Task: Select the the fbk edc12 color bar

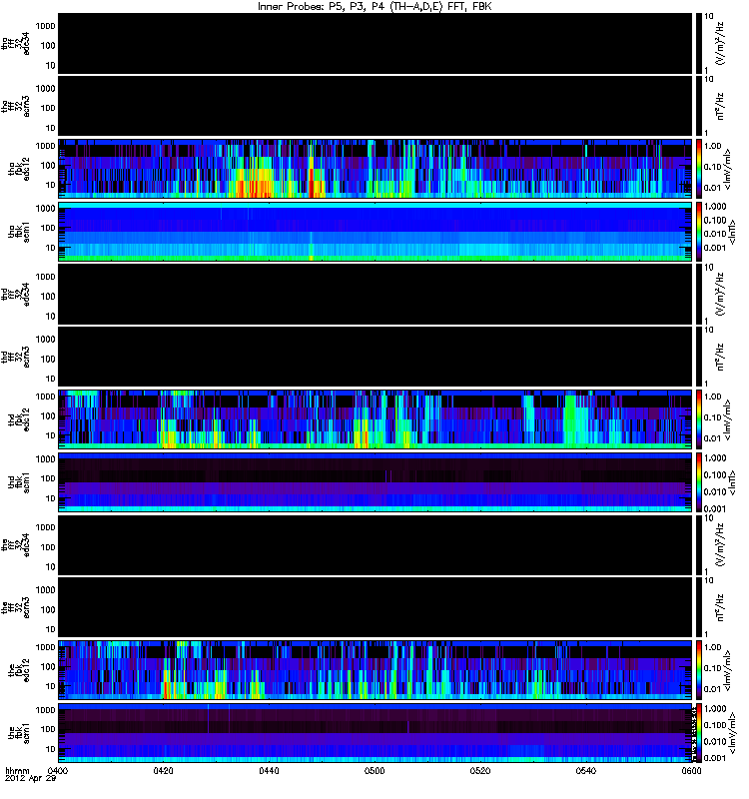Action: coord(698,669)
